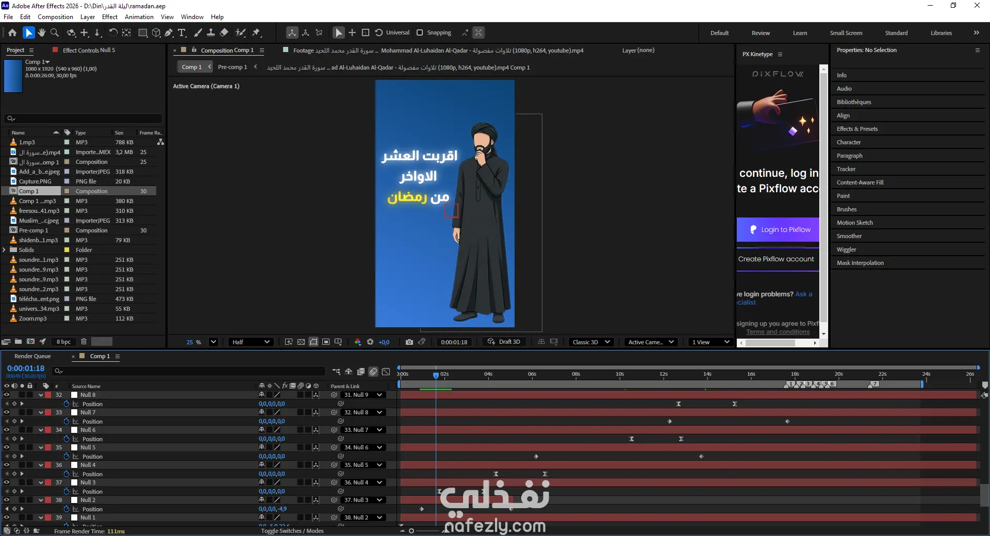Delete selected project item with trash icon

(x=84, y=341)
